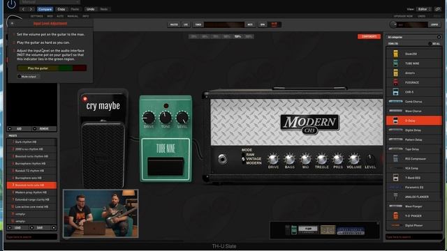Toggle the LOOPER button
The height and width of the screenshot is (251, 447).
[x=434, y=25]
